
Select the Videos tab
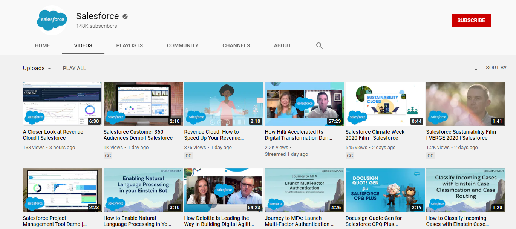(x=83, y=45)
